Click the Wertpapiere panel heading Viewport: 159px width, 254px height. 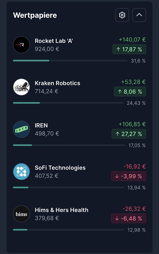tap(35, 15)
